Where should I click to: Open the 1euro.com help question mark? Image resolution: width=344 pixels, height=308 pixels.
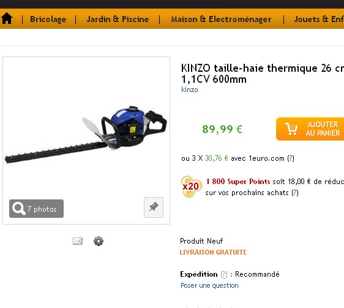pyautogui.click(x=291, y=158)
